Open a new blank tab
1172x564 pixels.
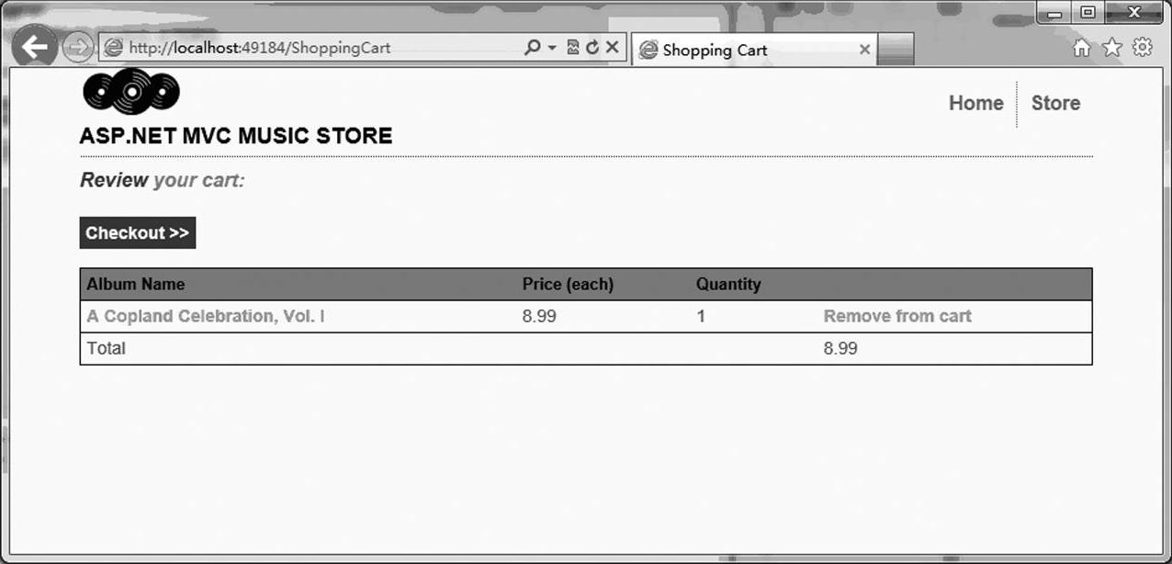(x=896, y=50)
